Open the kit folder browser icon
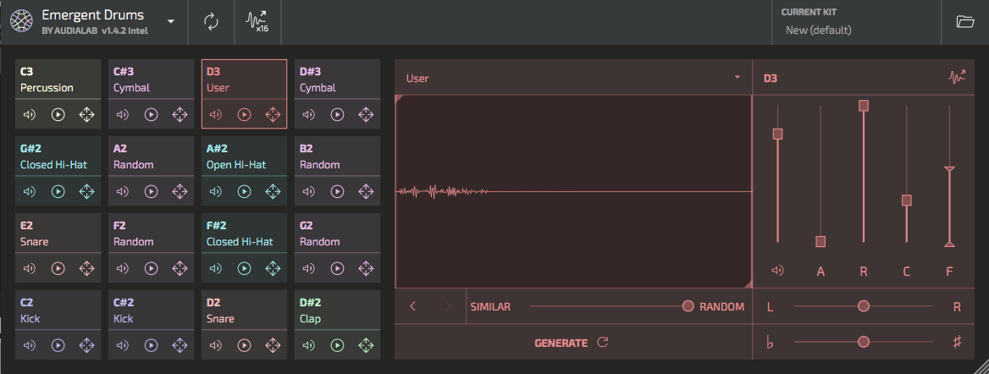 click(x=965, y=22)
